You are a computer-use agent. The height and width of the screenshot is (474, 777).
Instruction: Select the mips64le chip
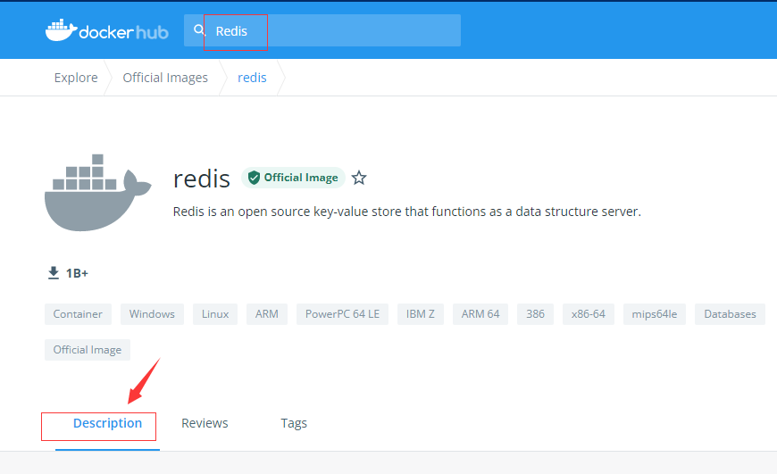point(654,314)
